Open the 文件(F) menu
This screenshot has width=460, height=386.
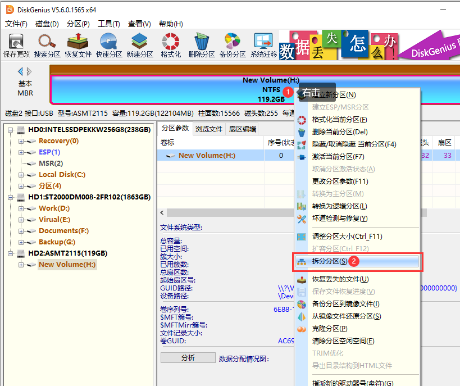click(16, 24)
